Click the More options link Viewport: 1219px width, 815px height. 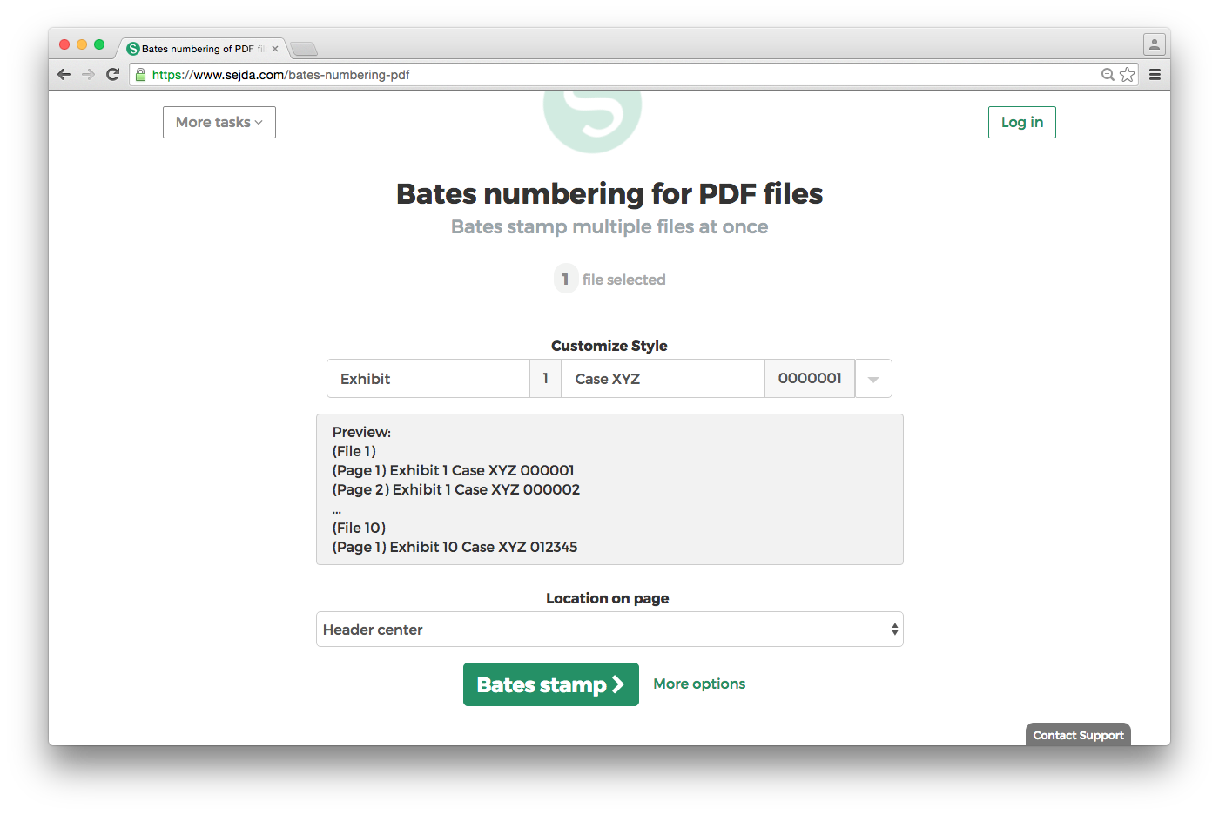[x=699, y=684]
